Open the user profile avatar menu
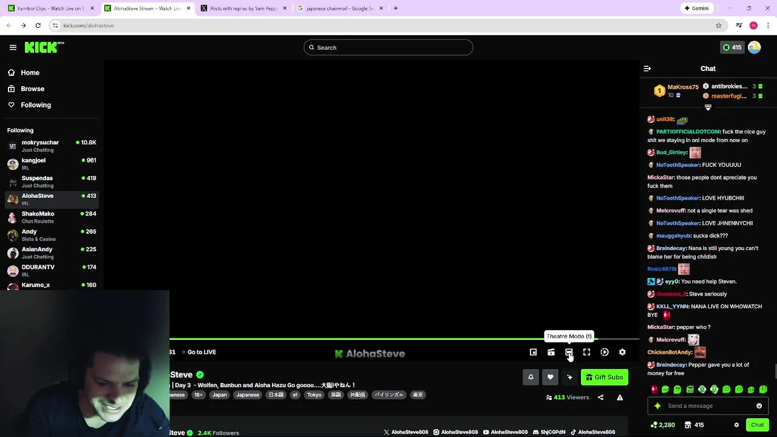 [755, 47]
